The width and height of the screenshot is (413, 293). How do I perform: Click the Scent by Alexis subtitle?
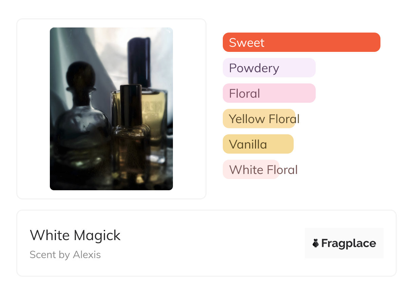click(x=65, y=255)
